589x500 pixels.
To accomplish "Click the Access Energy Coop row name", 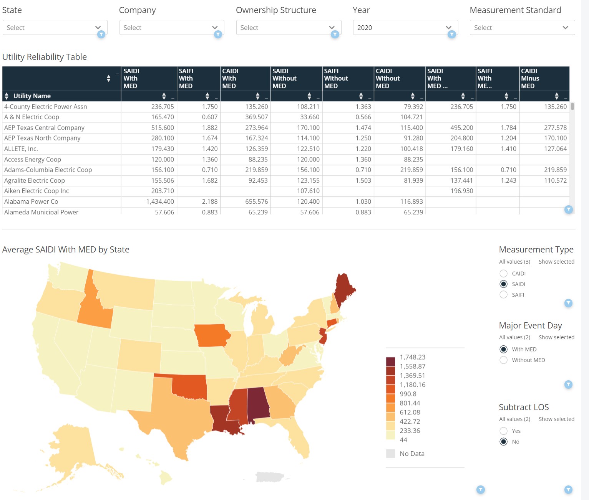I will (32, 159).
